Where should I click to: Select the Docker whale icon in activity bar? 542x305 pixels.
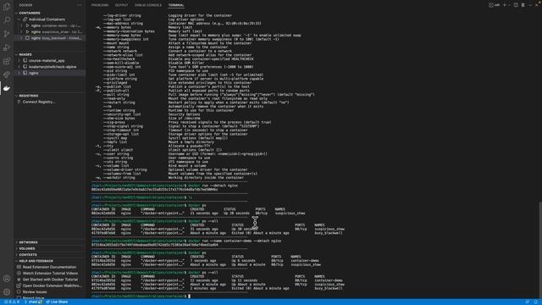[7, 88]
